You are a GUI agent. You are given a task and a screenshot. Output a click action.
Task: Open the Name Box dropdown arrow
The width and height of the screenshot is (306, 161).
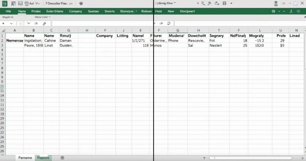11,23
